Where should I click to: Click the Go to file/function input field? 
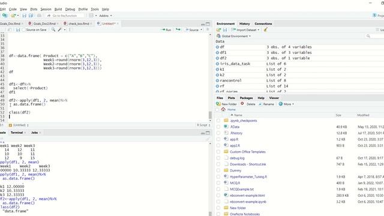pos(65,16)
